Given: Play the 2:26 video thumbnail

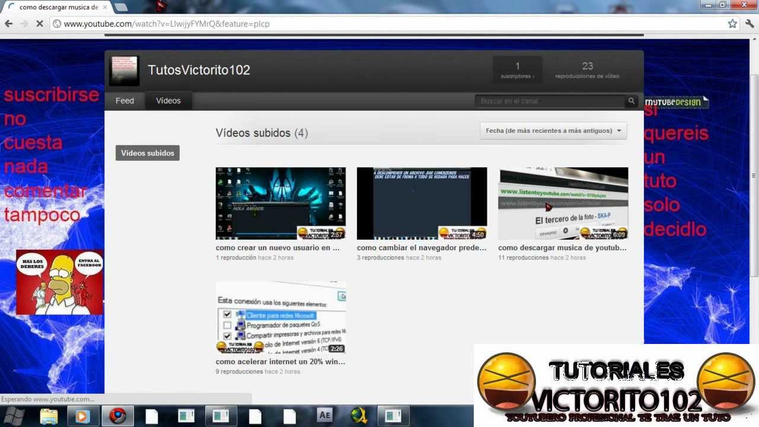Looking at the screenshot, I should point(280,317).
